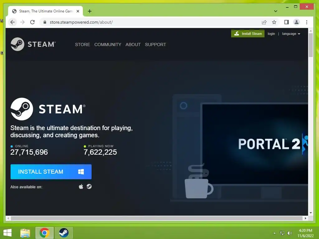Click the network tray icon
The image size is (319, 239).
(282, 233)
